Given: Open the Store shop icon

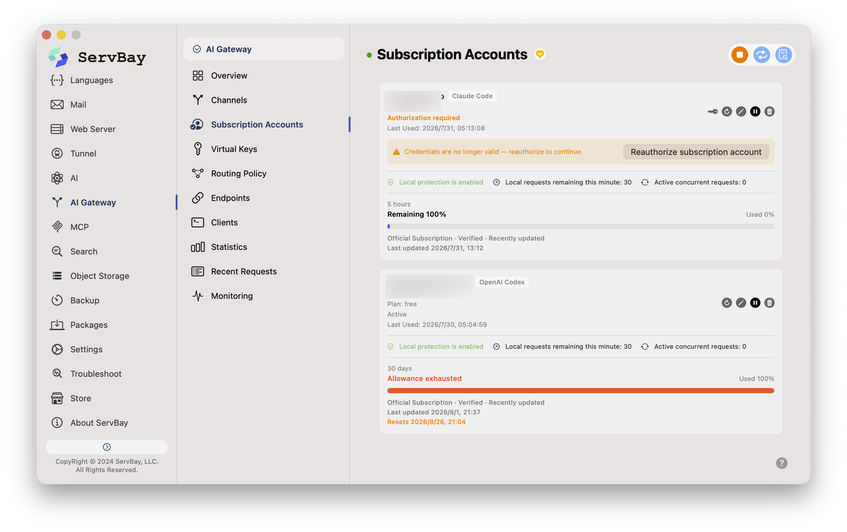Looking at the screenshot, I should (x=58, y=398).
